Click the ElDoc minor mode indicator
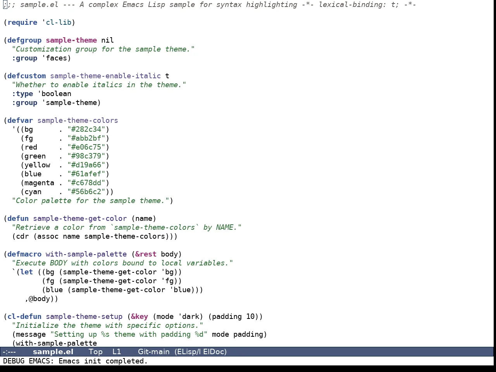This screenshot has width=496, height=372. pyautogui.click(x=214, y=352)
